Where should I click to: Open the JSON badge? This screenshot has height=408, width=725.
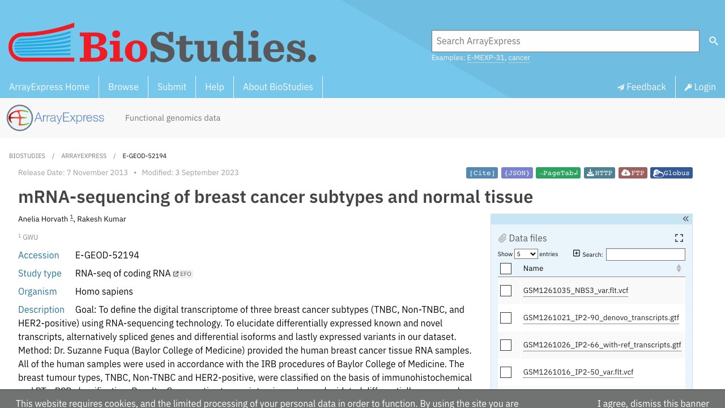(517, 173)
